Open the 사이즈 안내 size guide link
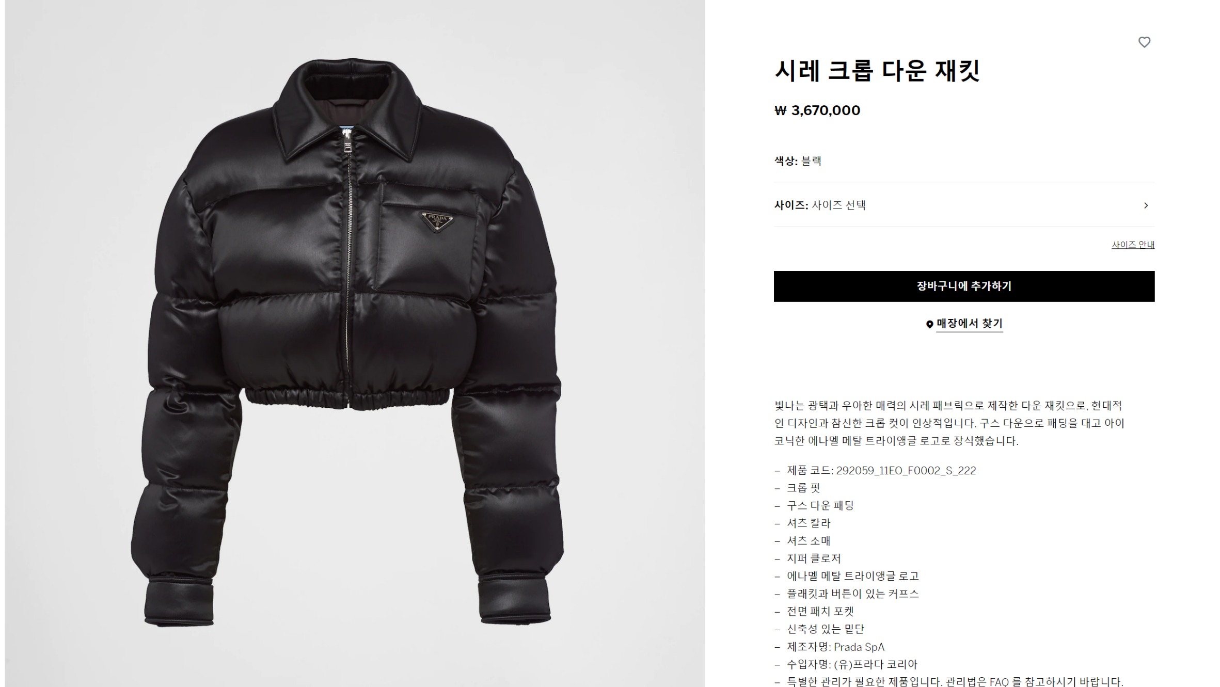The height and width of the screenshot is (687, 1220). coord(1133,245)
